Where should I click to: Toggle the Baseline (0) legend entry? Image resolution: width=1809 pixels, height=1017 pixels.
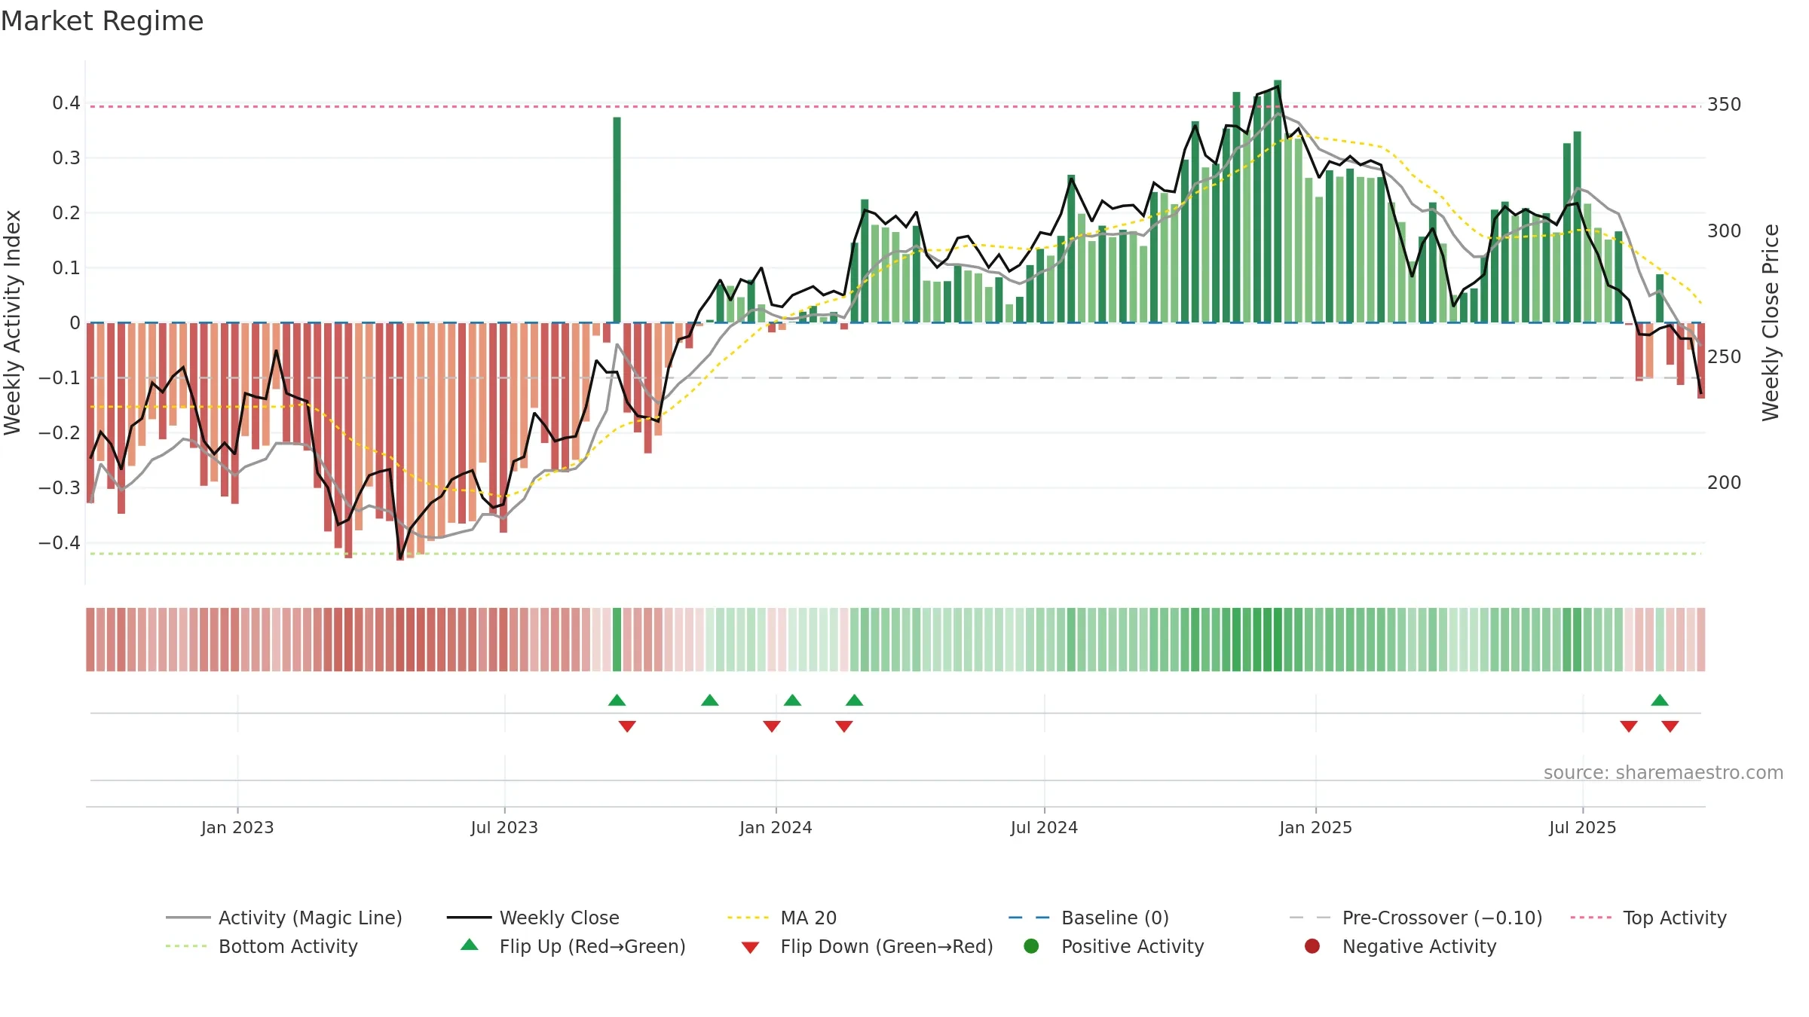(1089, 918)
